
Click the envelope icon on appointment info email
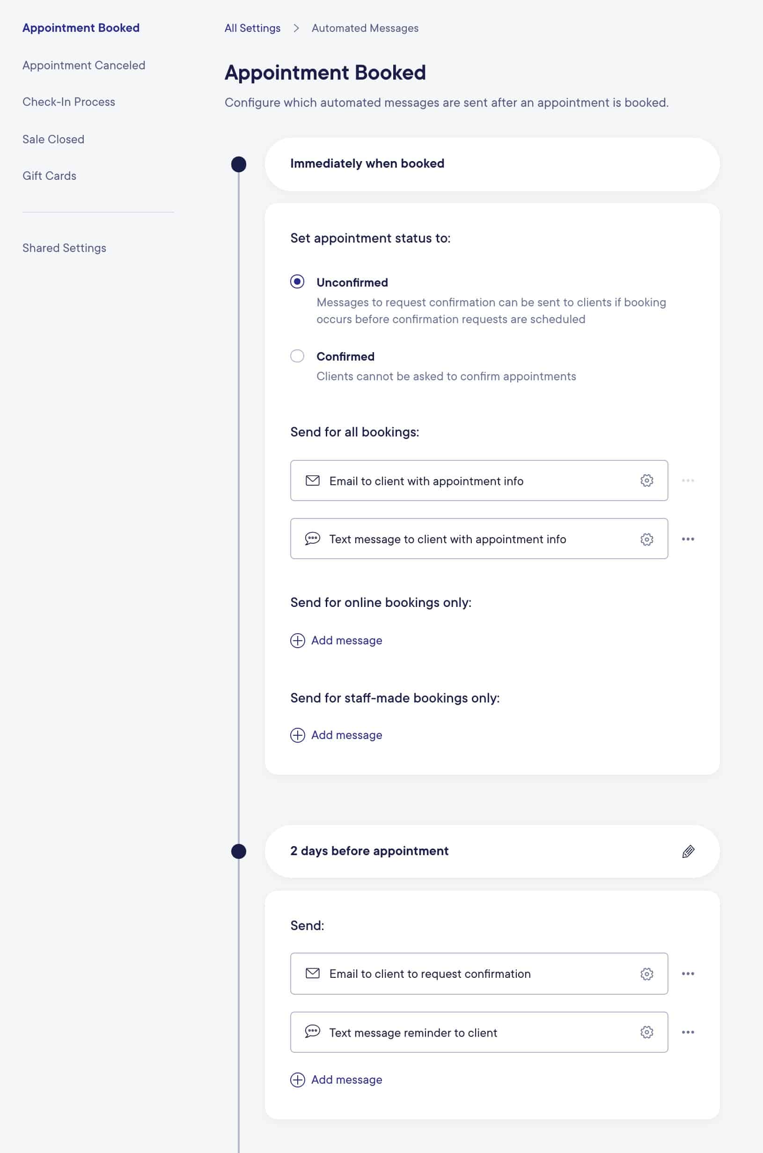coord(312,481)
